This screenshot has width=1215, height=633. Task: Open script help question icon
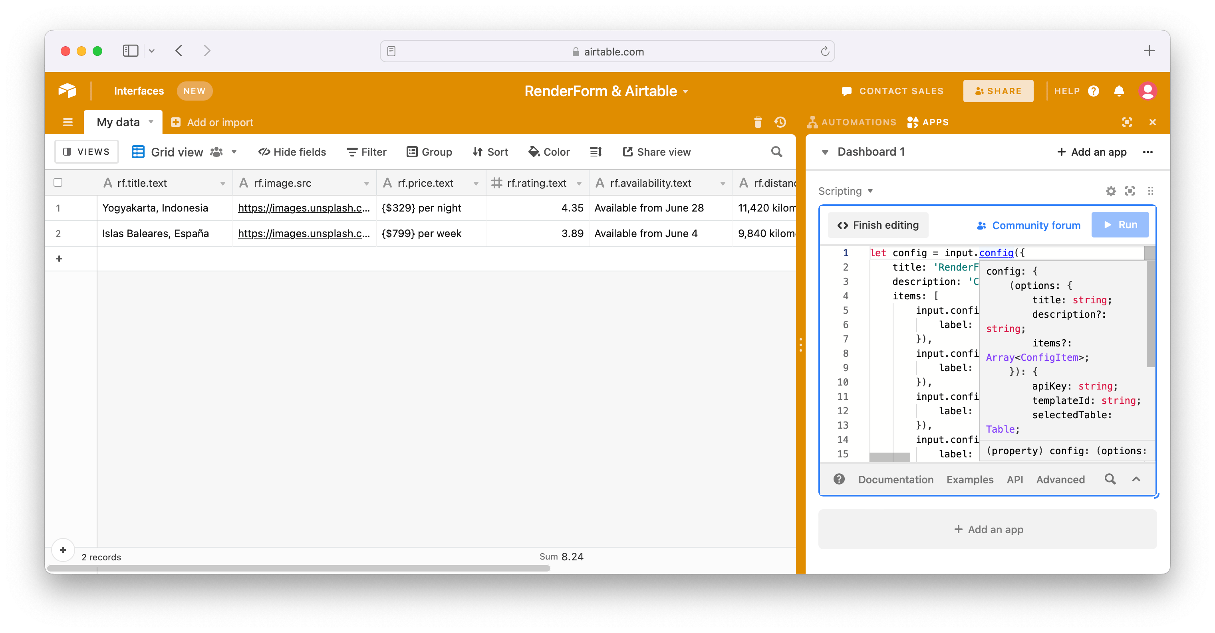click(839, 479)
